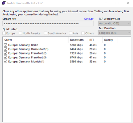The image size is (133, 123).
Task: Click the 7333 kbps bandwidth value
Action: [x=76, y=53]
